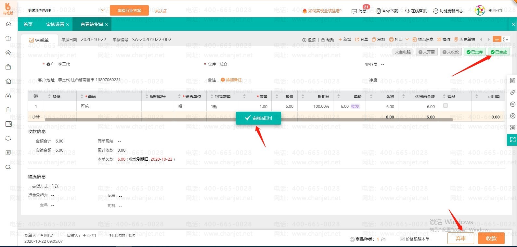Open the shopping bag icon in left sidebar
Image resolution: width=517 pixels, height=247 pixels.
pos(8,67)
